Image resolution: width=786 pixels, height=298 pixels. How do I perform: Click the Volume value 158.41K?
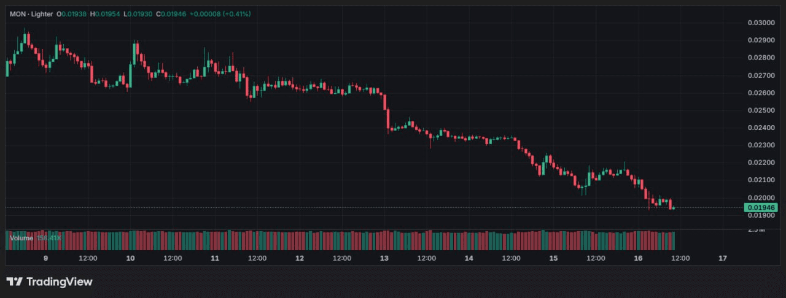[49, 237]
